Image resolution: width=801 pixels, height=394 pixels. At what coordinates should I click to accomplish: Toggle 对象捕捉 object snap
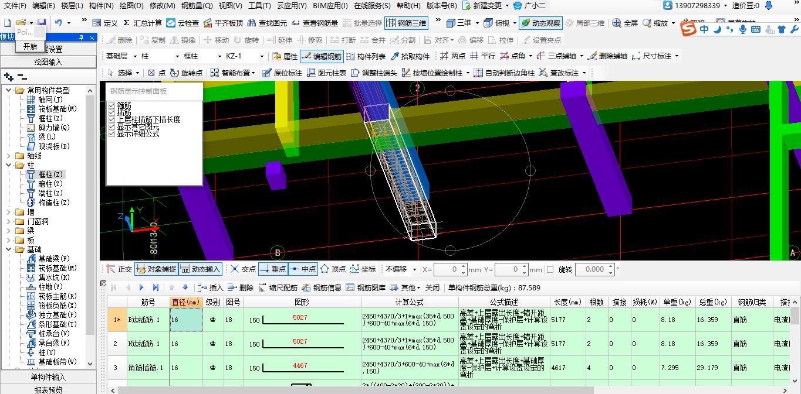tap(156, 269)
